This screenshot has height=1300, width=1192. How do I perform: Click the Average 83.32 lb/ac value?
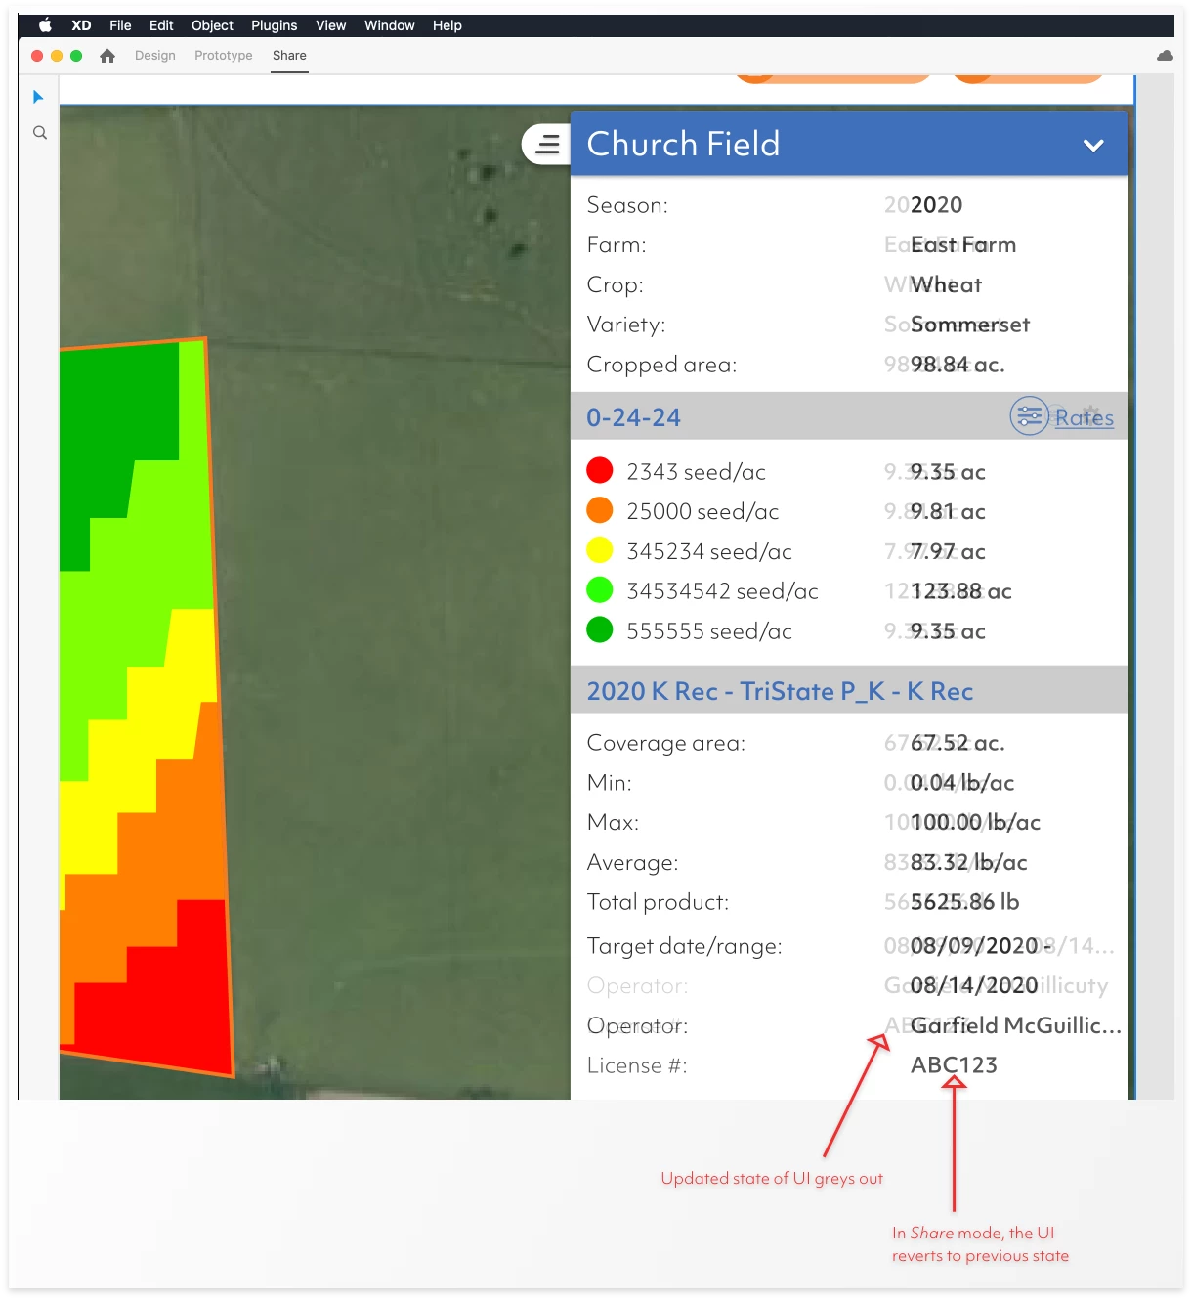[x=968, y=863]
